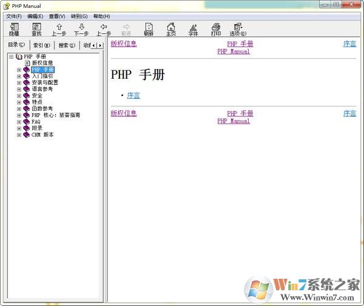The image size is (364, 306).
Task: Expand the FAQ node
Action: coord(19,122)
